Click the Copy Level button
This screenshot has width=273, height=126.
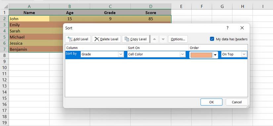tap(136, 39)
